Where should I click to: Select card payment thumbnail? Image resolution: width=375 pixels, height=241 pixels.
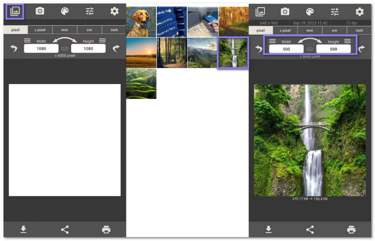click(202, 22)
